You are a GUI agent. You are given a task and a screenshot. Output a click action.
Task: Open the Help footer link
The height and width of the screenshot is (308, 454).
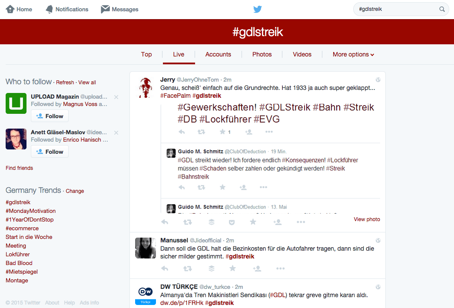(69, 303)
